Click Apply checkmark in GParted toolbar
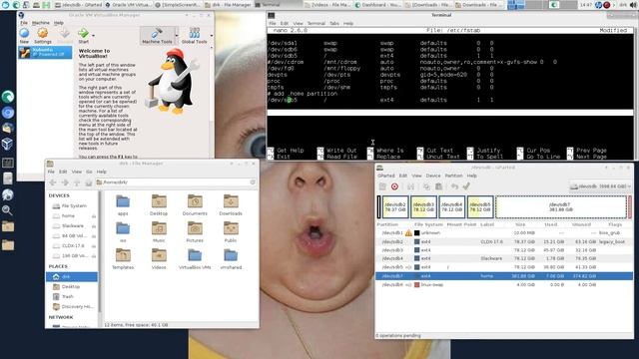639x359 pixels. [x=466, y=186]
